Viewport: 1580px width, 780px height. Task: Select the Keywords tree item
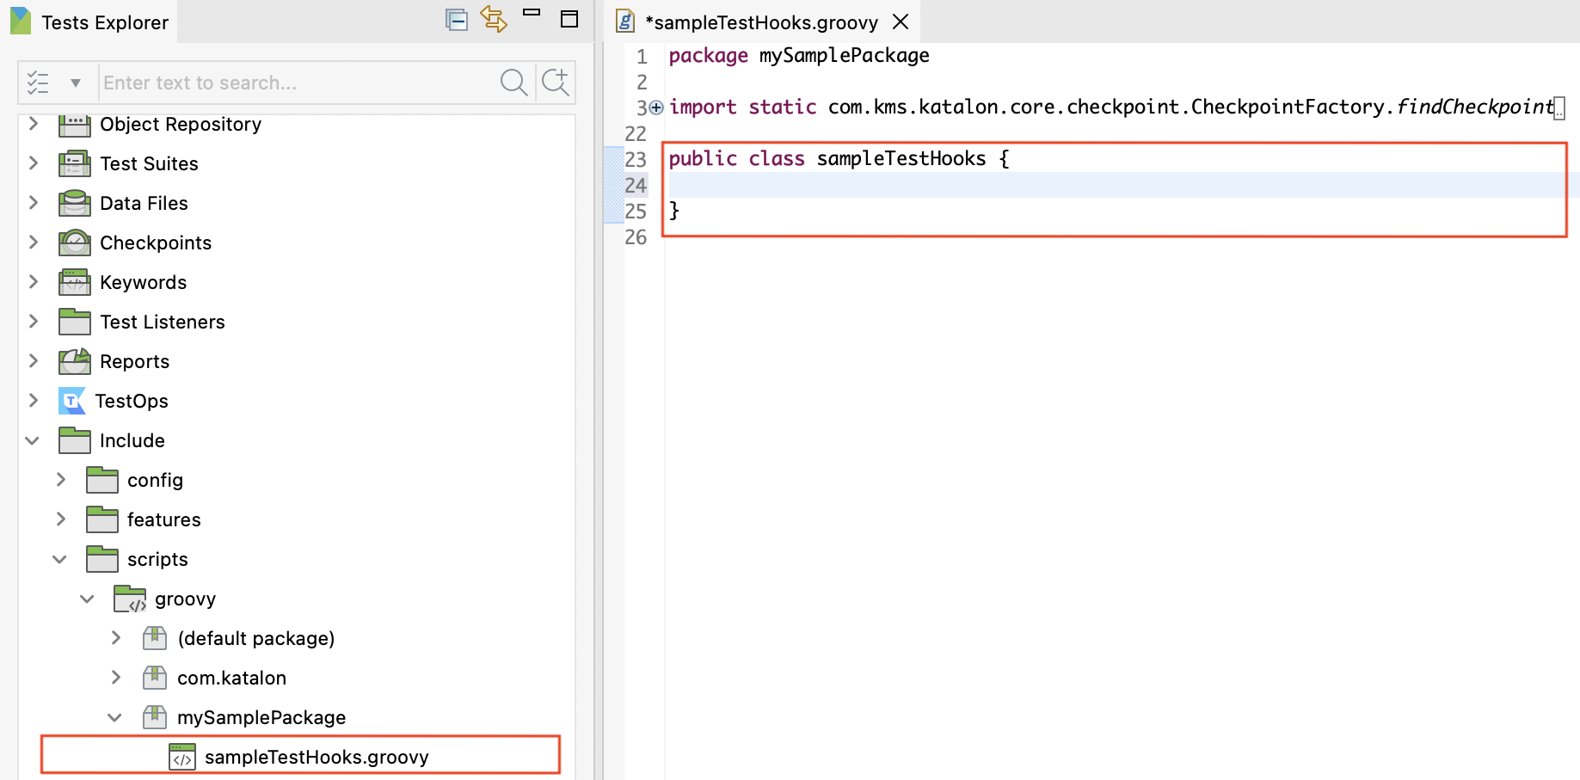(143, 282)
